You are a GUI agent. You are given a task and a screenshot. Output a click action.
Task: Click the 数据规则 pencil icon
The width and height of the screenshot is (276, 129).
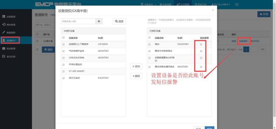pyautogui.click(x=3, y=32)
